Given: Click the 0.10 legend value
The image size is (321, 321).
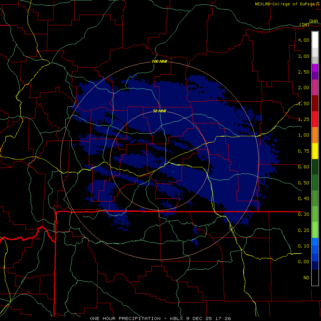Looking at the screenshot, I should point(304,246).
